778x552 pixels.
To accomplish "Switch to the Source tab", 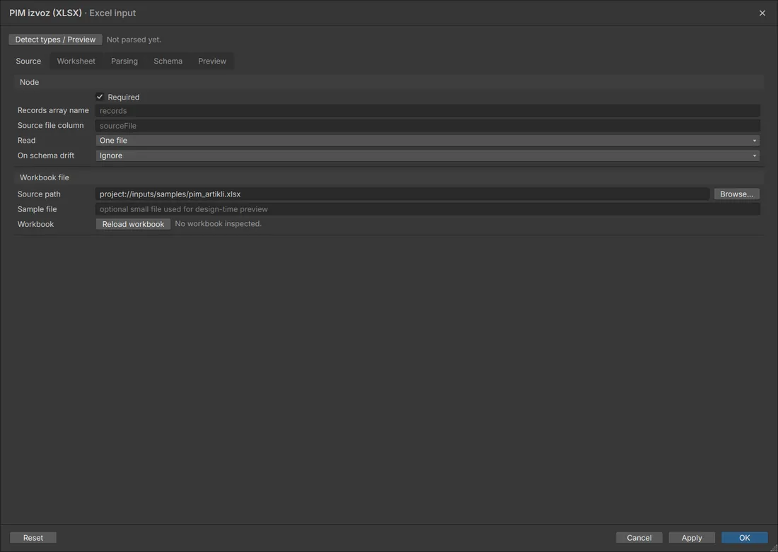I will (x=28, y=61).
